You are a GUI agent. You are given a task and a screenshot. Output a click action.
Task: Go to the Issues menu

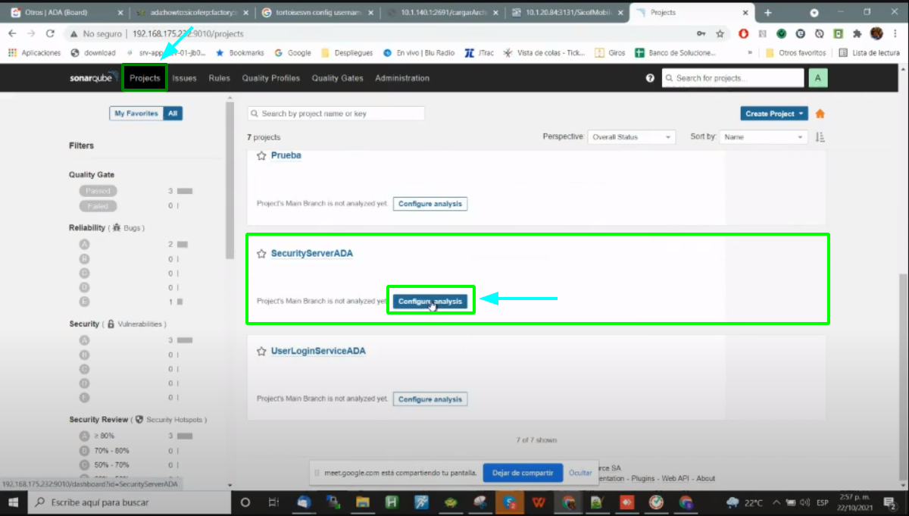pos(184,78)
